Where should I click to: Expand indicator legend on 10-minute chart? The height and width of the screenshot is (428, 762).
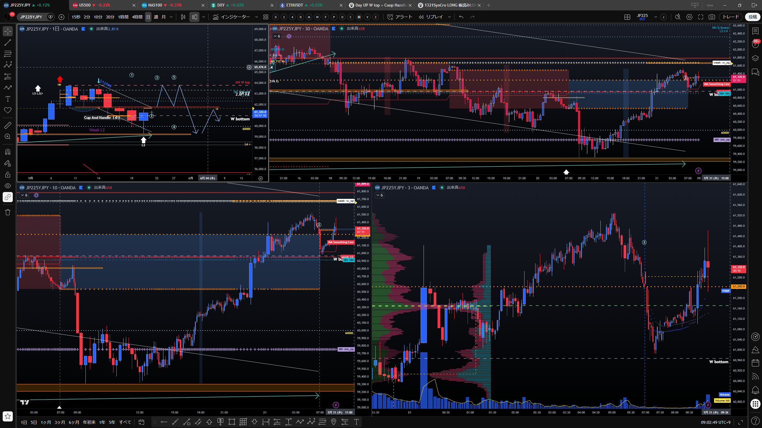click(24, 195)
